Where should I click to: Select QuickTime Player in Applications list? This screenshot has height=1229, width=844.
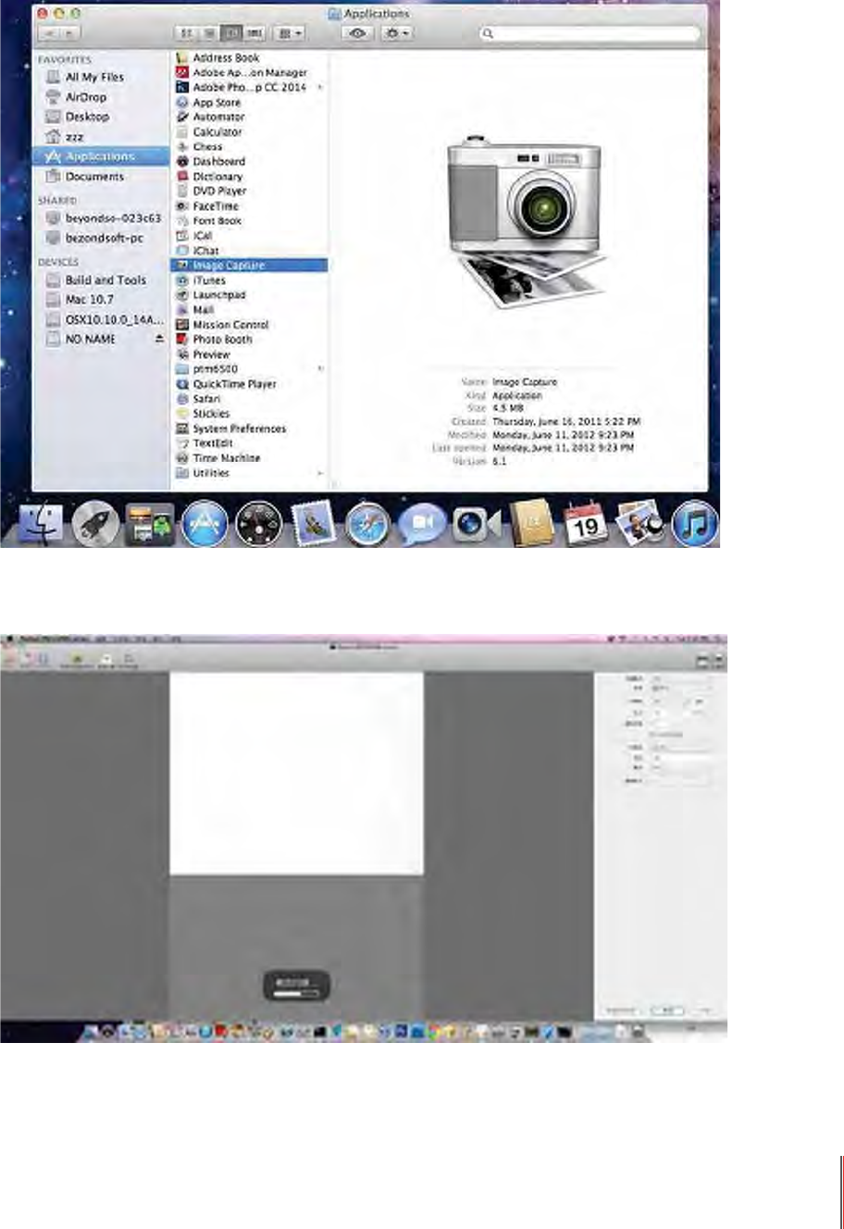[234, 384]
